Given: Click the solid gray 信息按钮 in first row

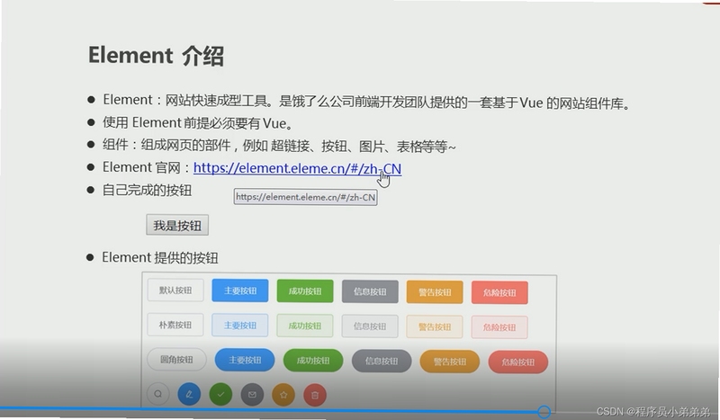Looking at the screenshot, I should click(x=370, y=291).
